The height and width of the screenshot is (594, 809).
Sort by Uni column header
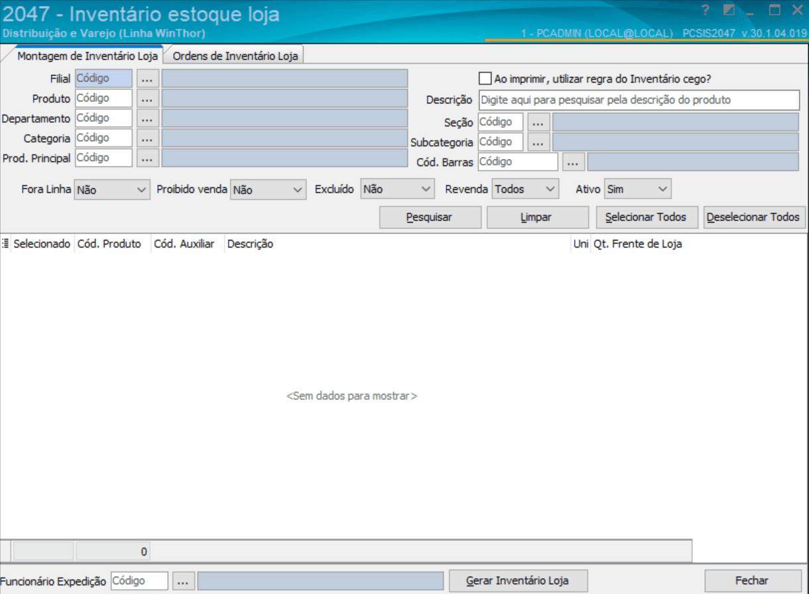[x=582, y=244]
